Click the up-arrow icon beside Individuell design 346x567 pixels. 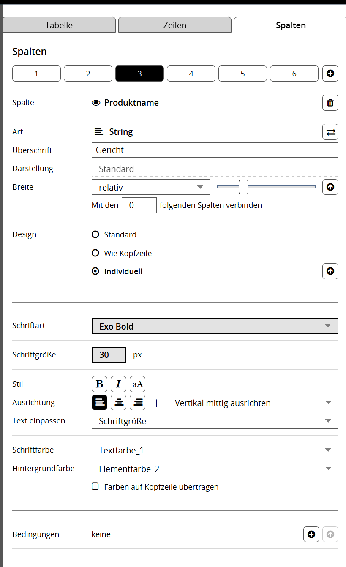(x=330, y=271)
